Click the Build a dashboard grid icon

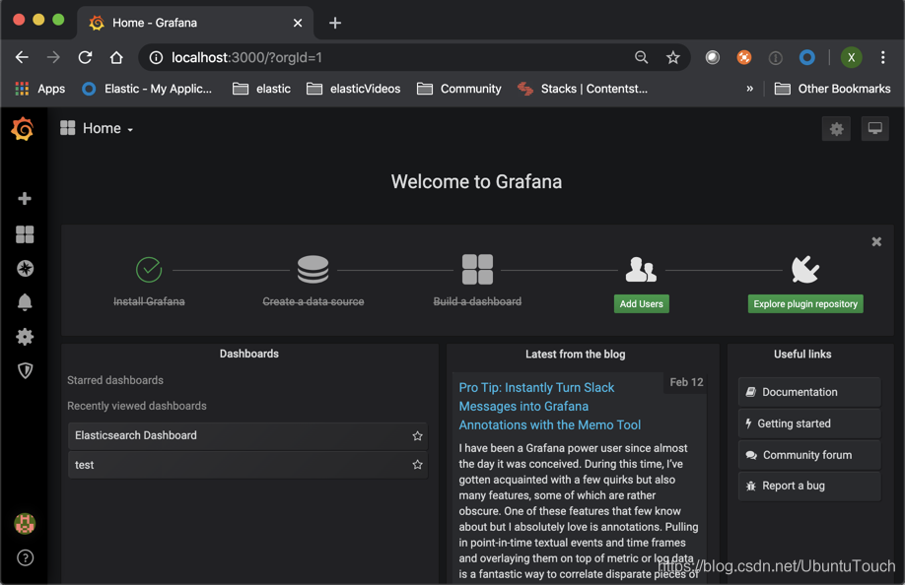coord(477,269)
